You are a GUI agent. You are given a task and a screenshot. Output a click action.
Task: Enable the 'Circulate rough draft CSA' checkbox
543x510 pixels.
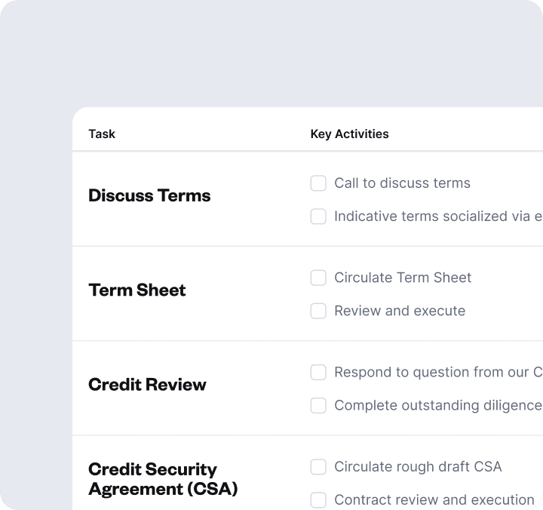click(318, 466)
